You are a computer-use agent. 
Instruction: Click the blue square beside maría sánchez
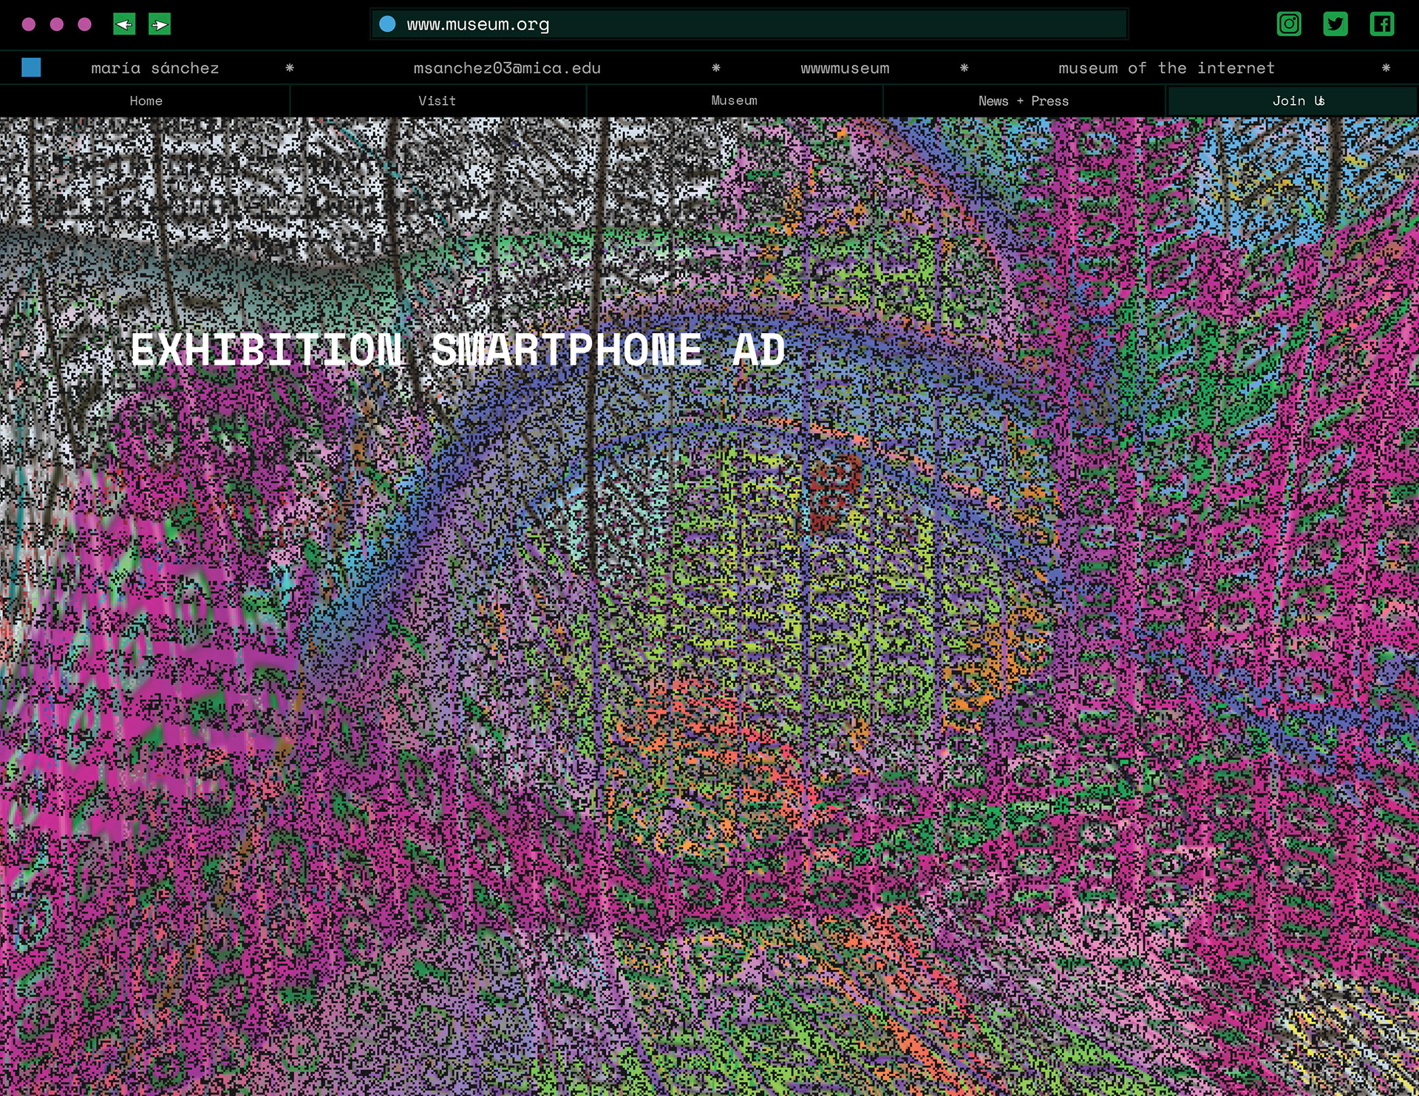point(31,68)
